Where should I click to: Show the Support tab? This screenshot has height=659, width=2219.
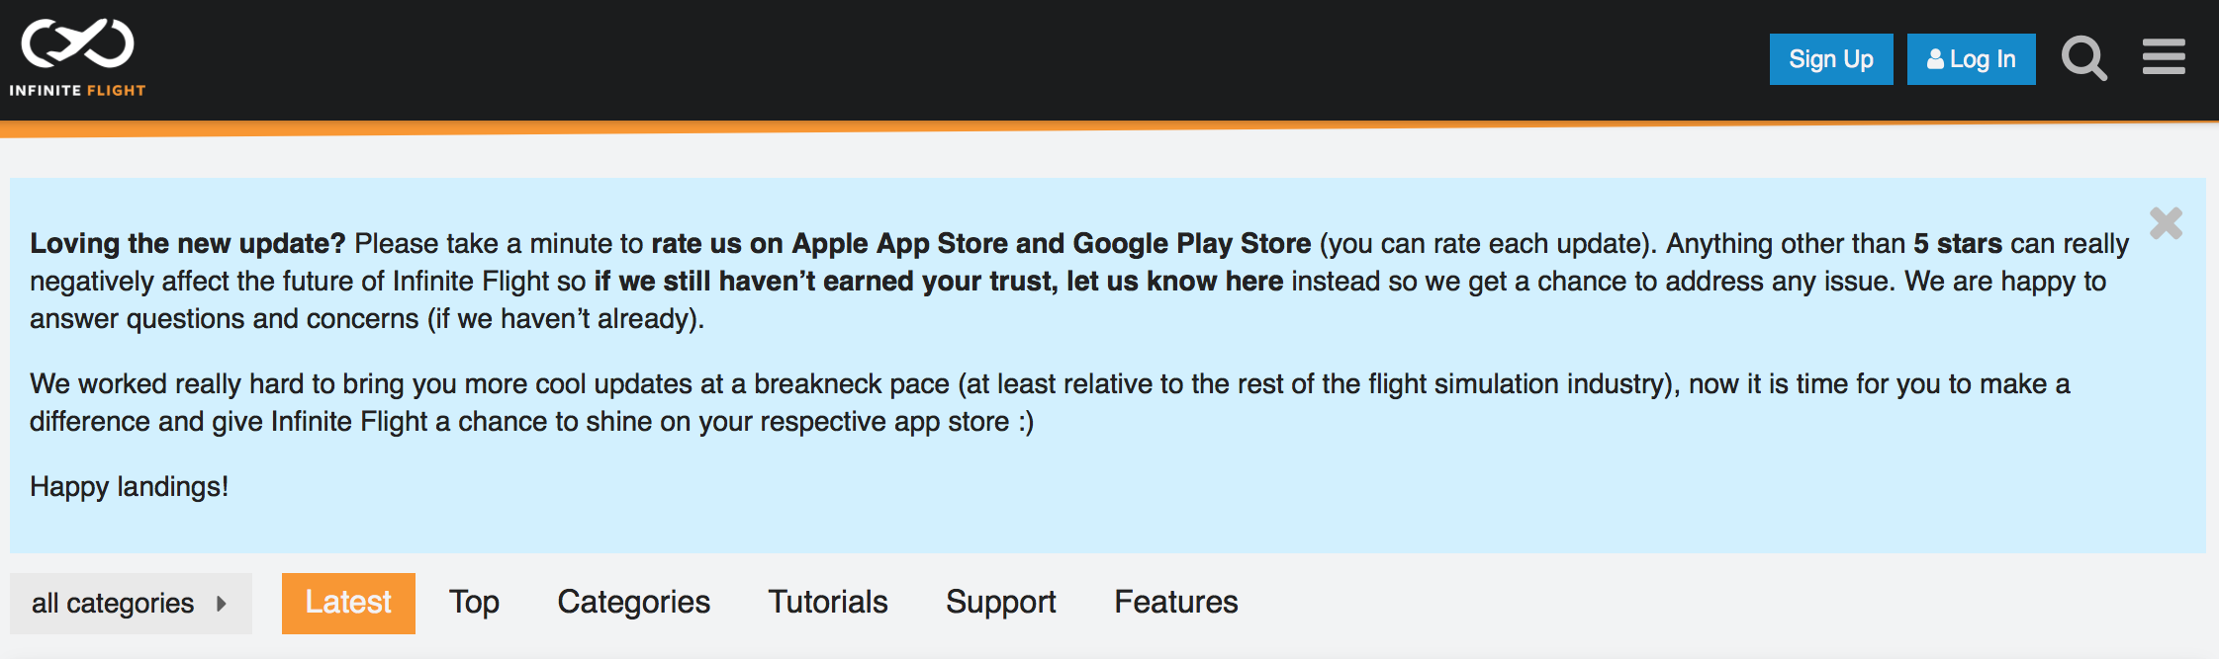[1000, 603]
